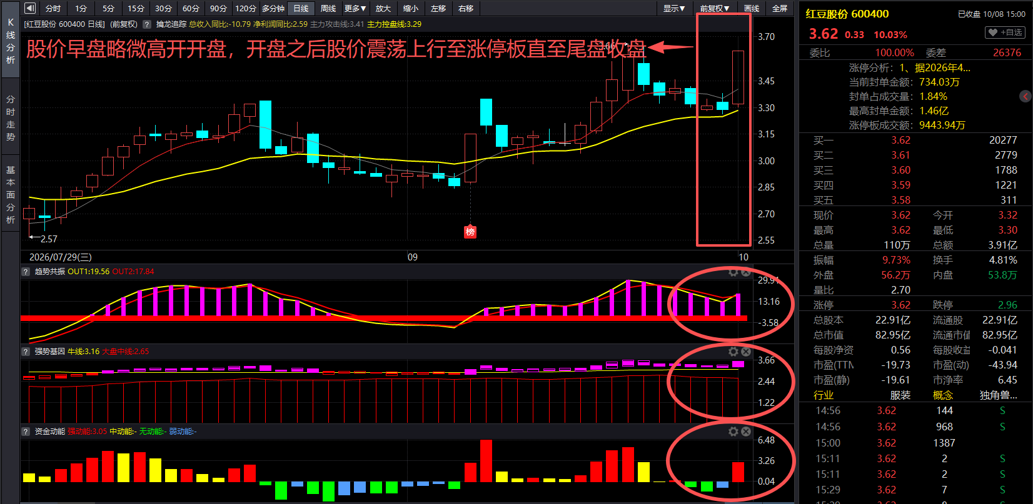The width and height of the screenshot is (1033, 504).
Task: Open help for the 强势基因 indicator
Action: (26, 352)
